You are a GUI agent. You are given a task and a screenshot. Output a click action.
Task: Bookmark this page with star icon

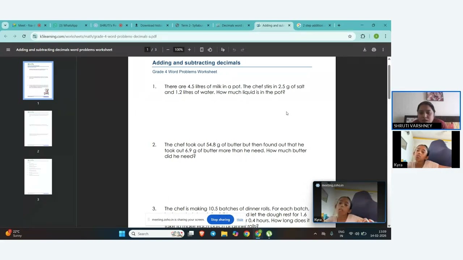(x=350, y=36)
